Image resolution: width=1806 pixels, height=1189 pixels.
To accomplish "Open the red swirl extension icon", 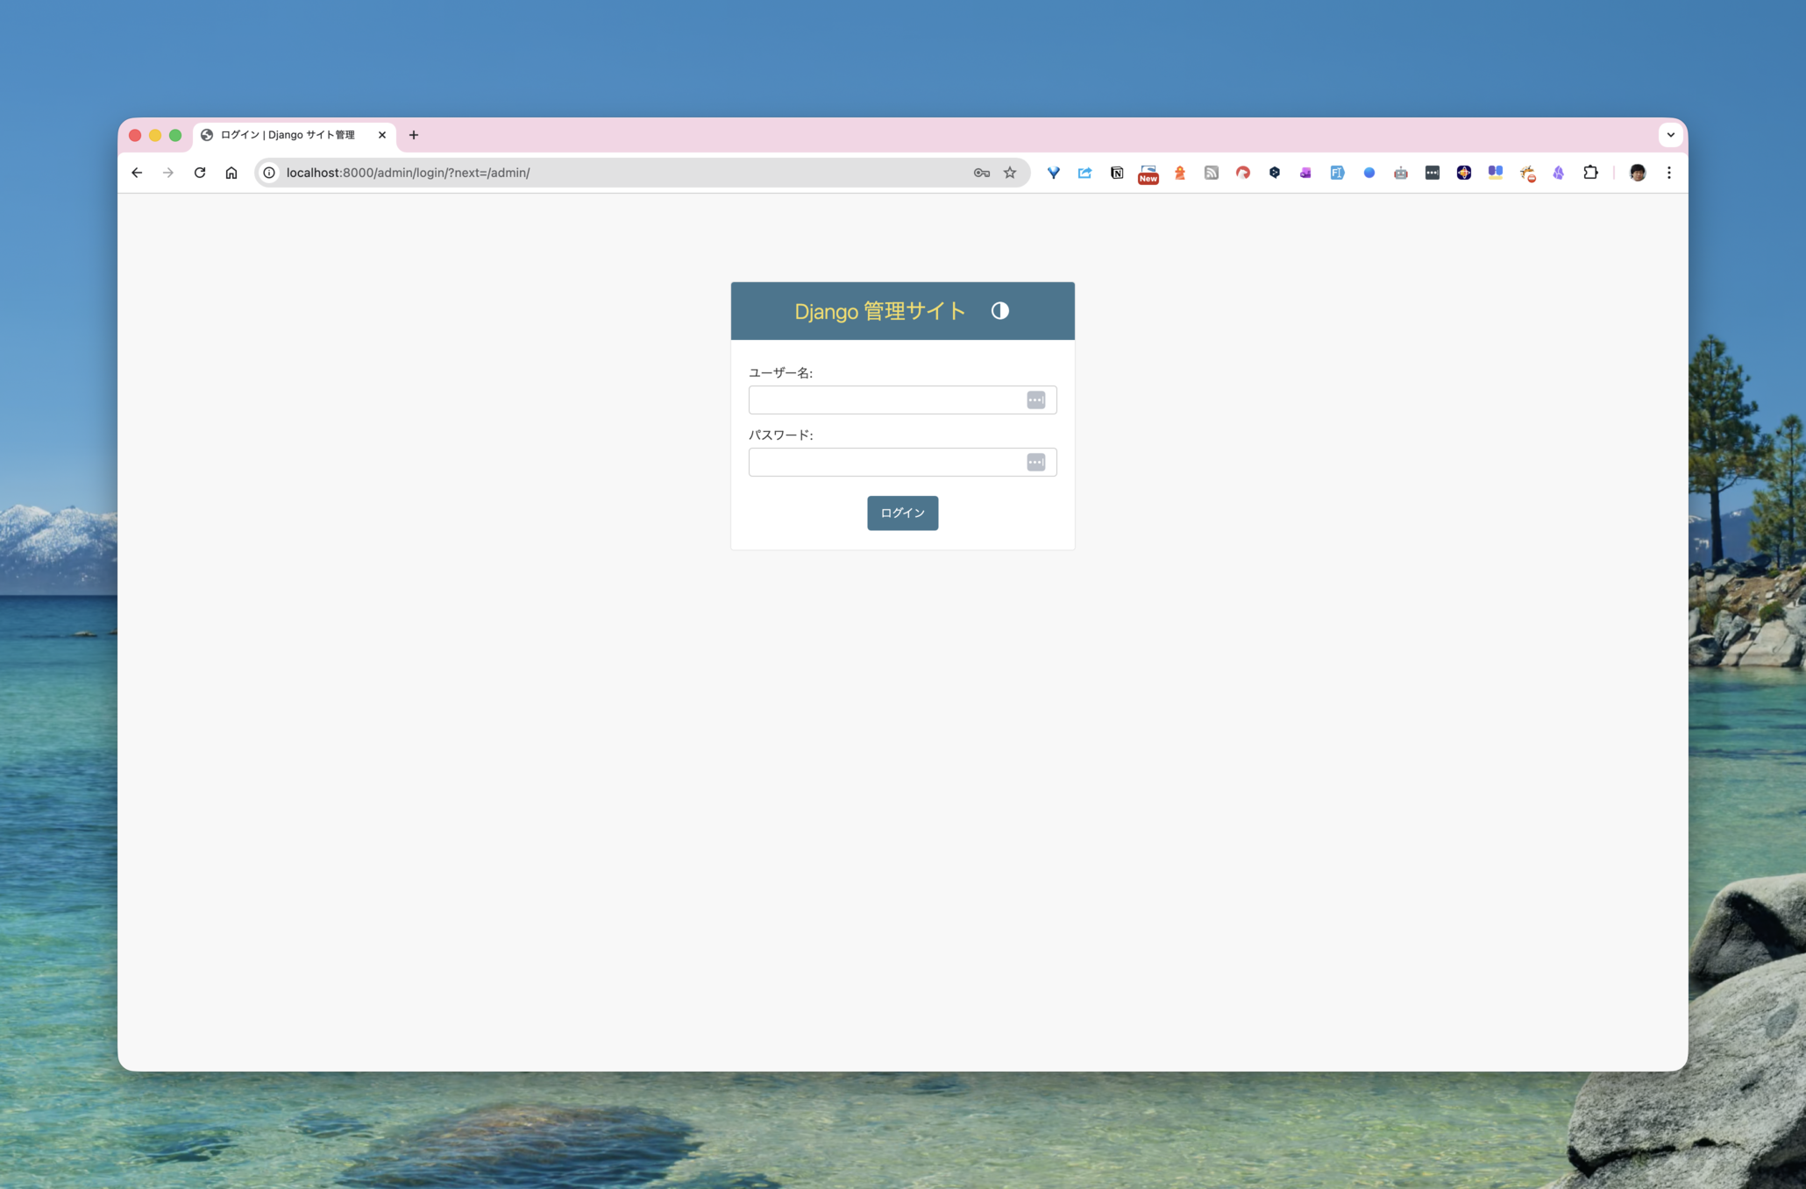I will click(1243, 173).
